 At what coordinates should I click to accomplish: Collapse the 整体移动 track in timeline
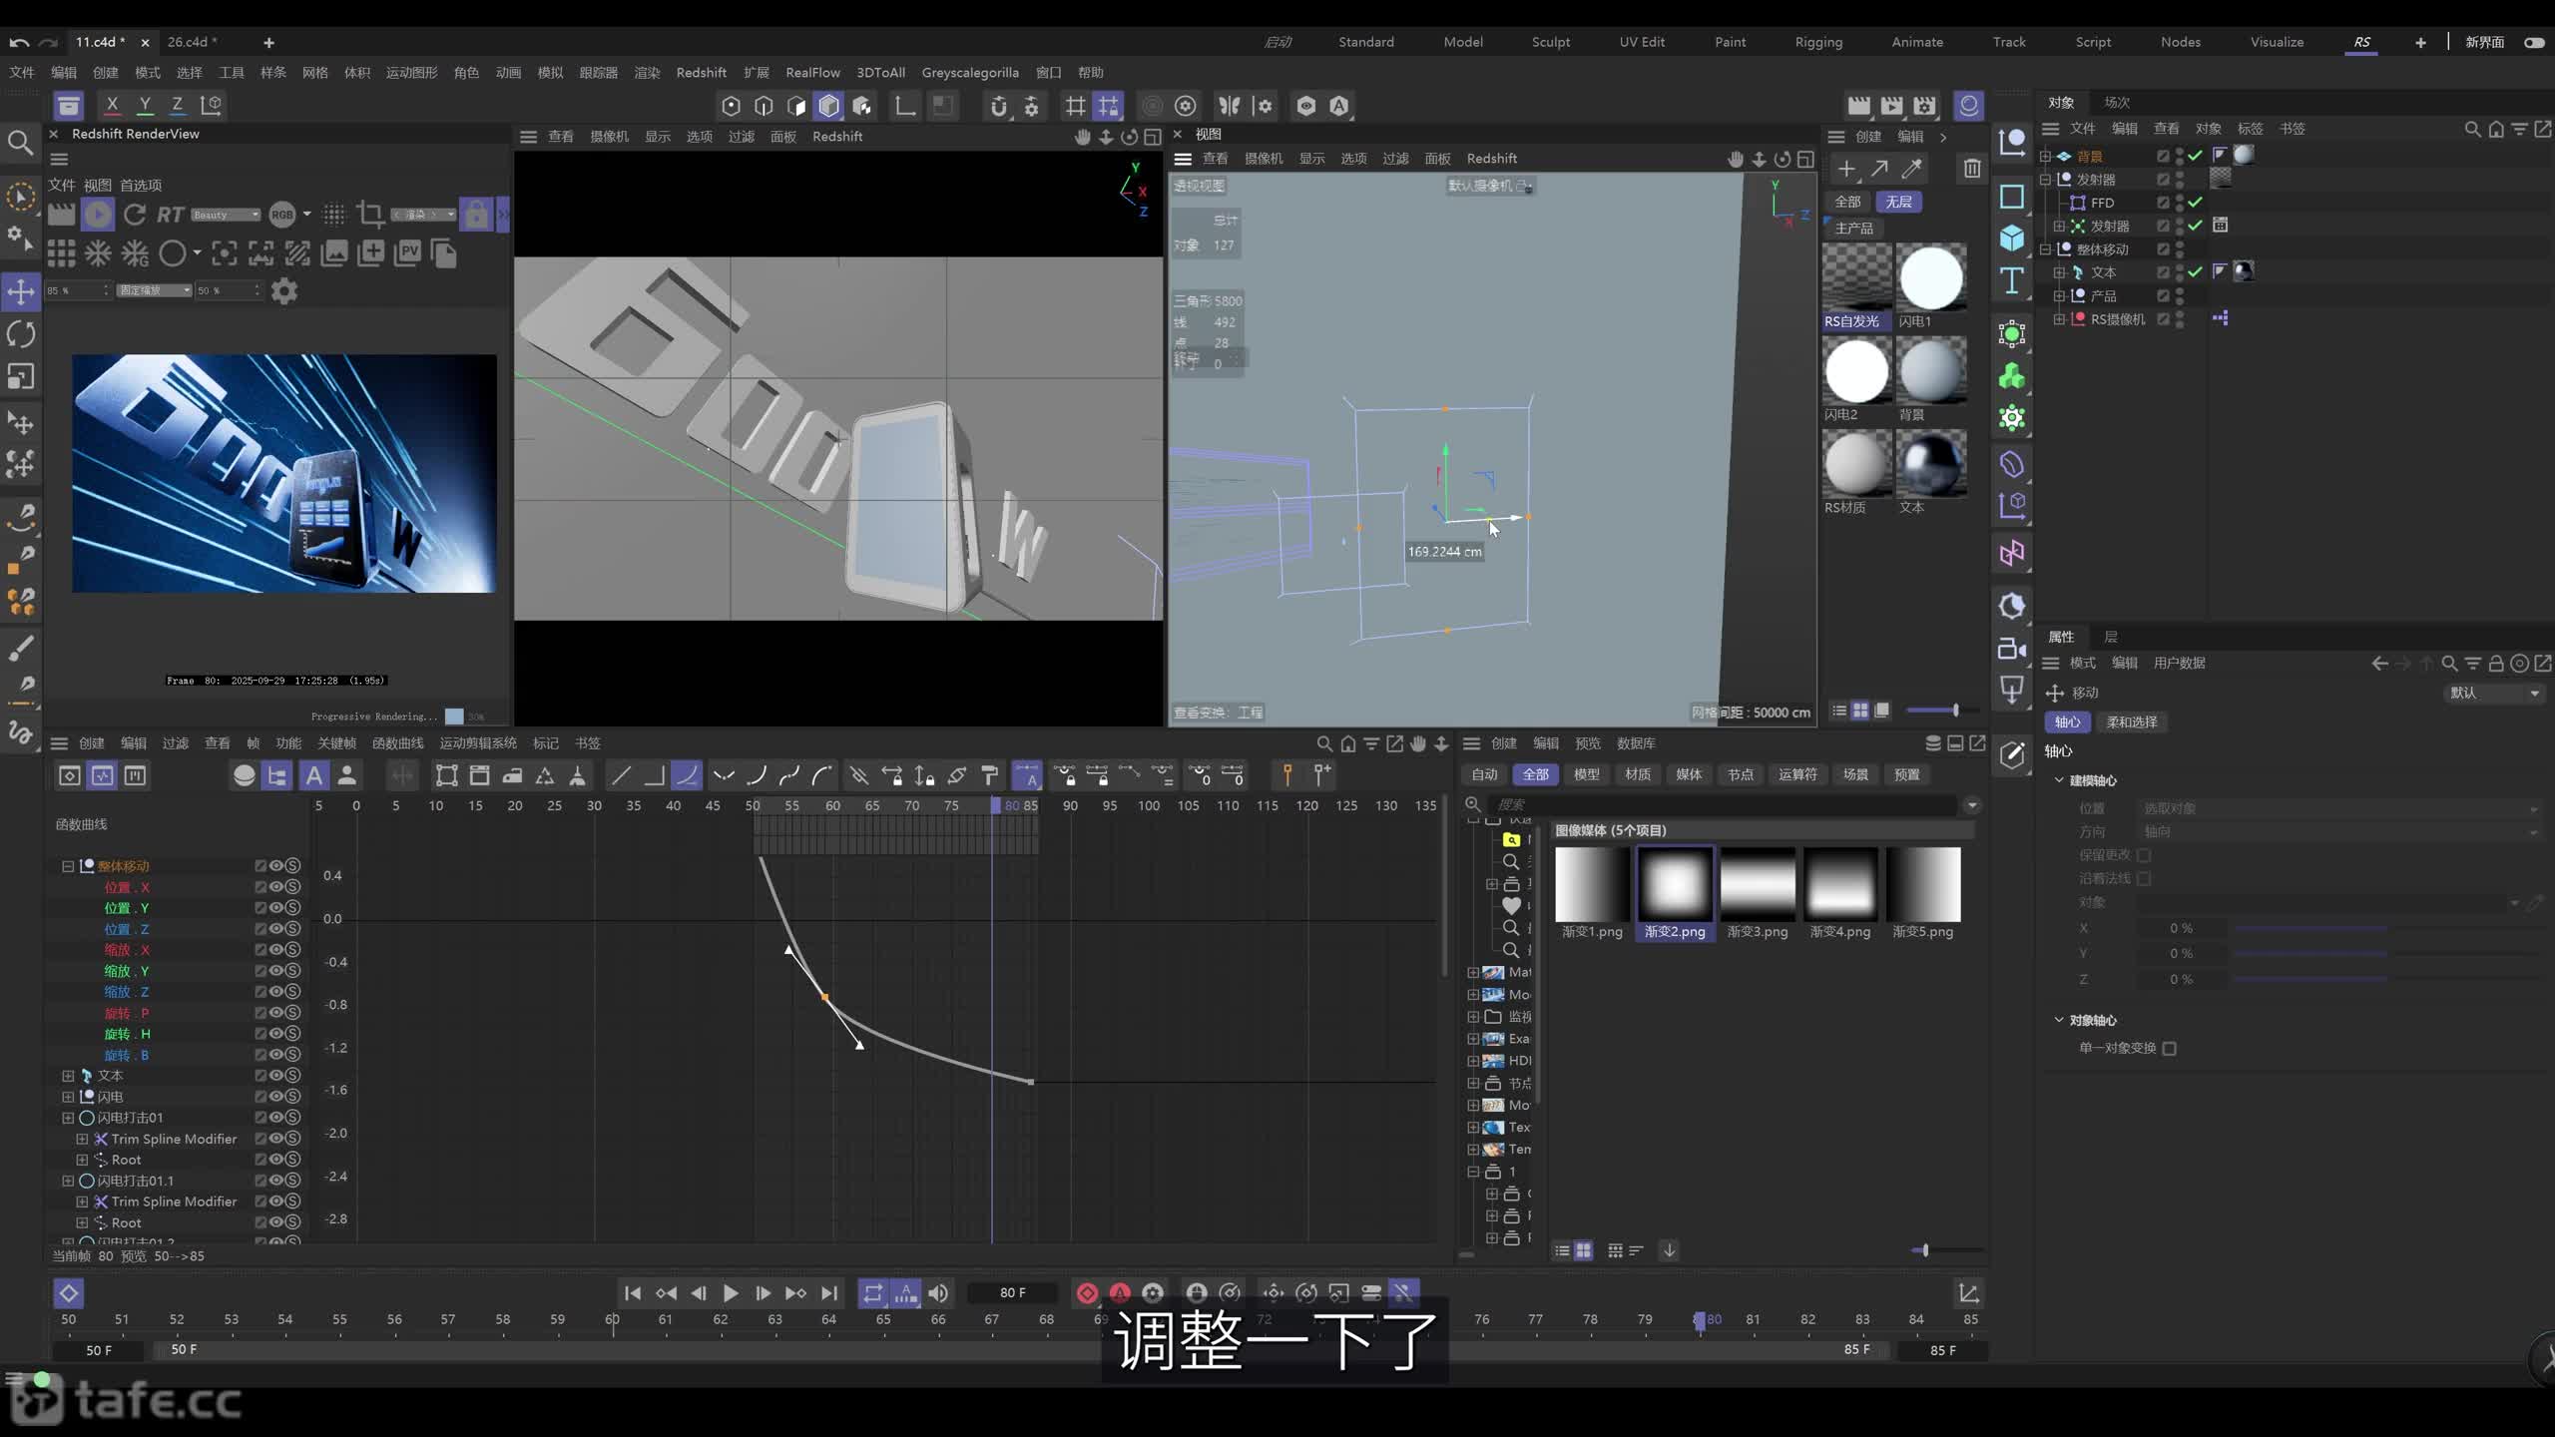click(68, 866)
